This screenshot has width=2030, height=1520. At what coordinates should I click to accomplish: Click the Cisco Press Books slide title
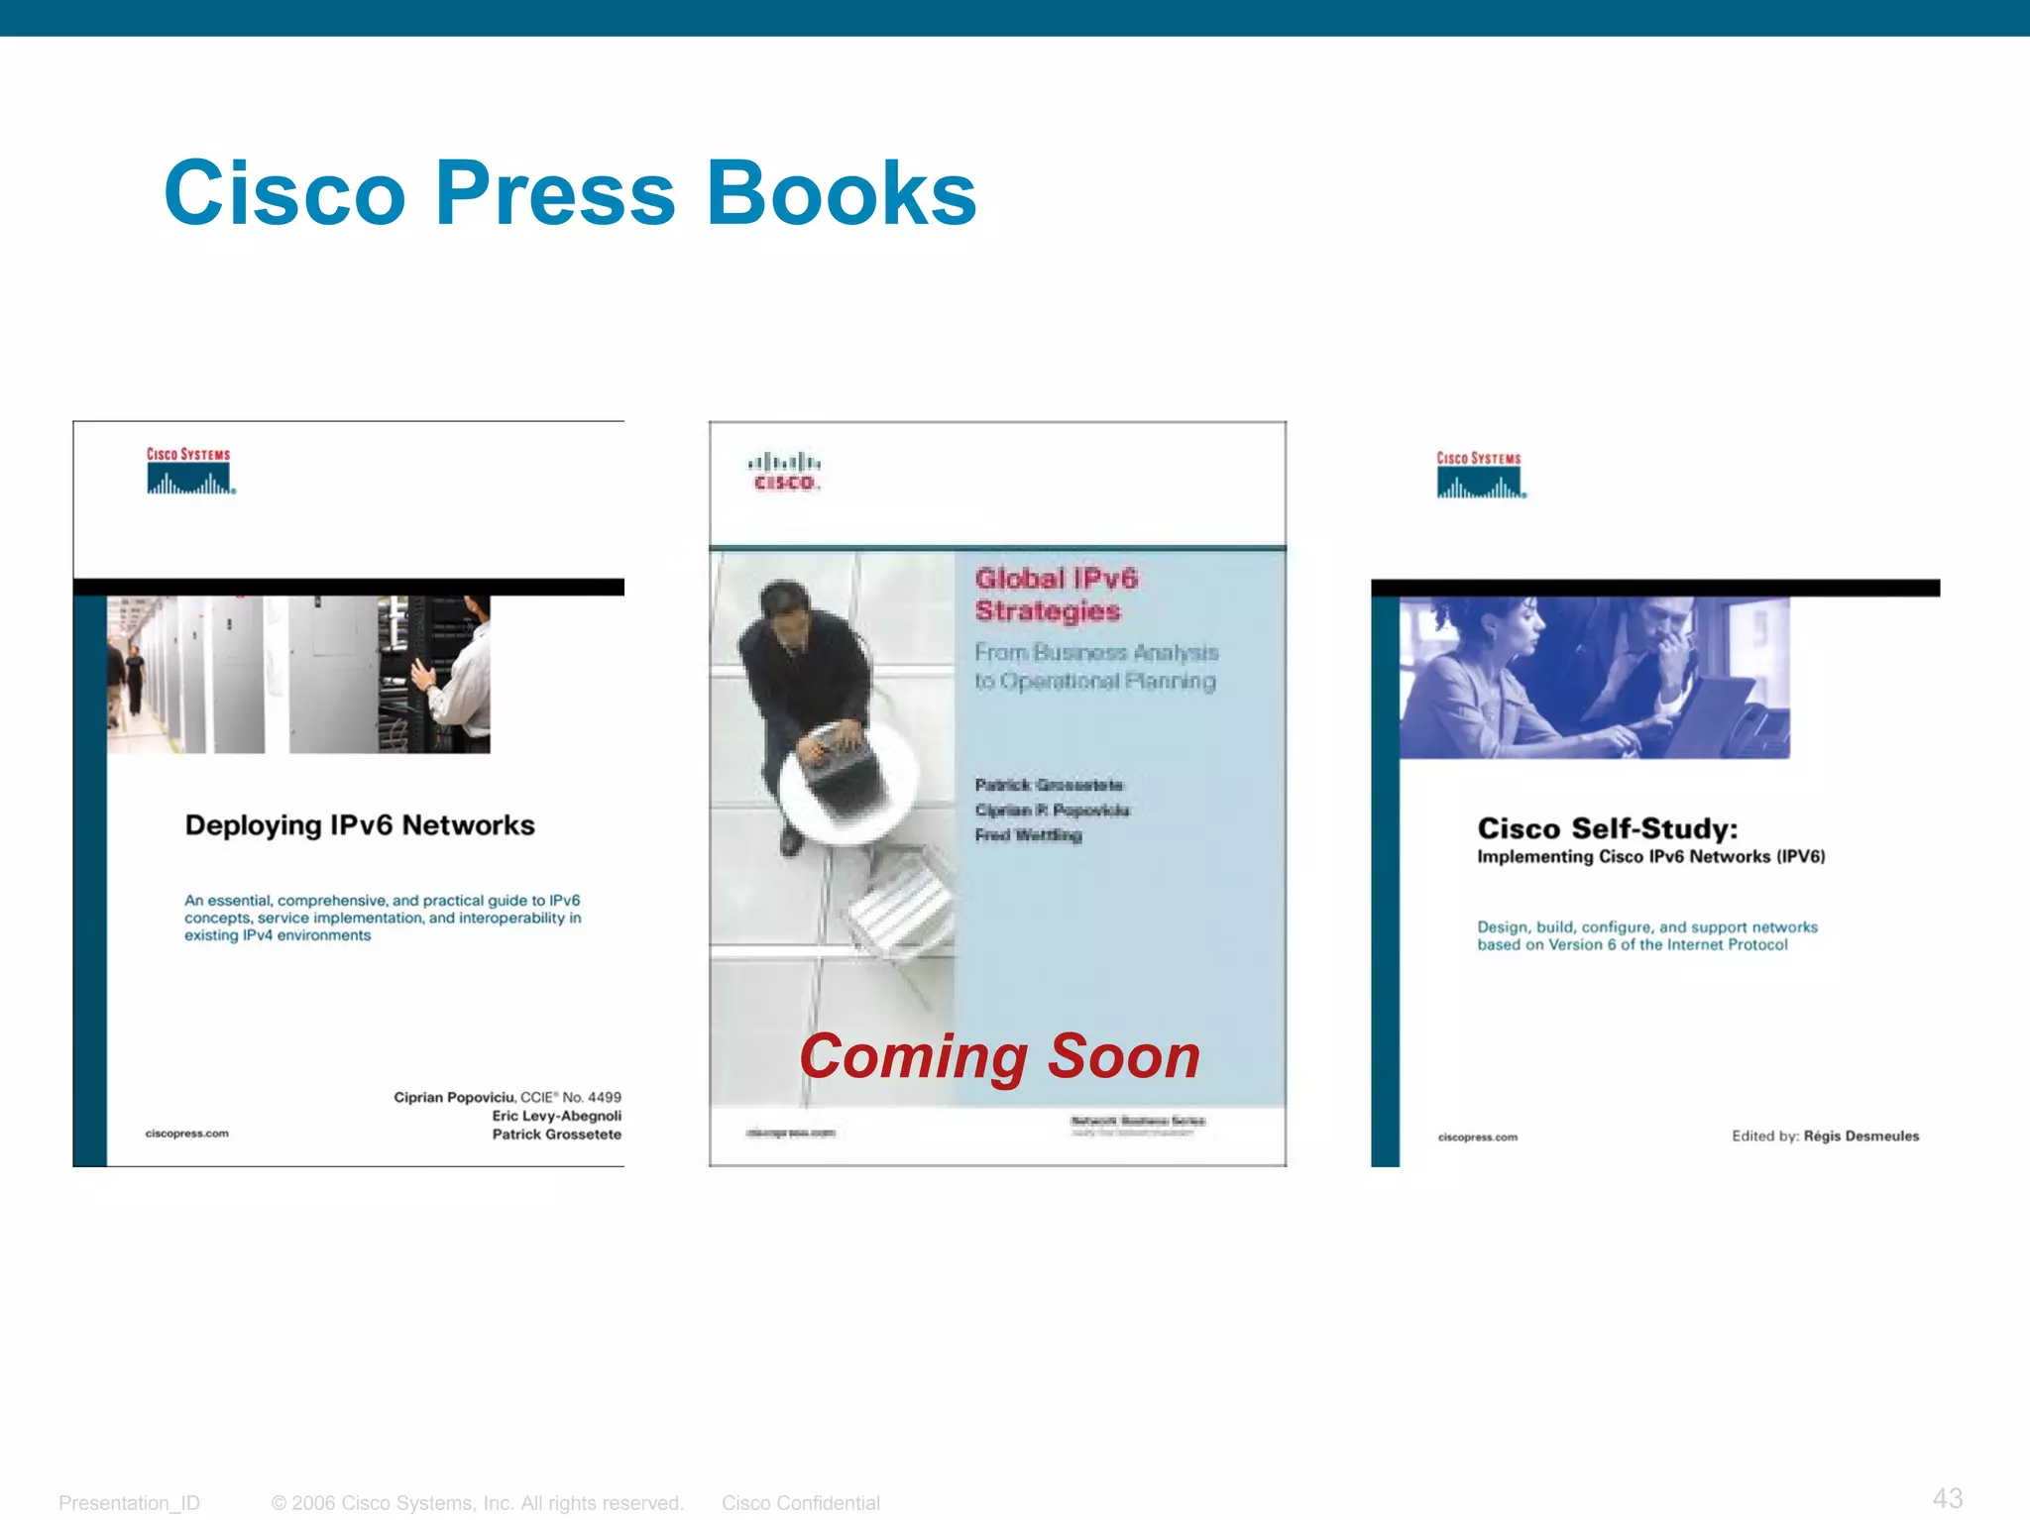[570, 192]
